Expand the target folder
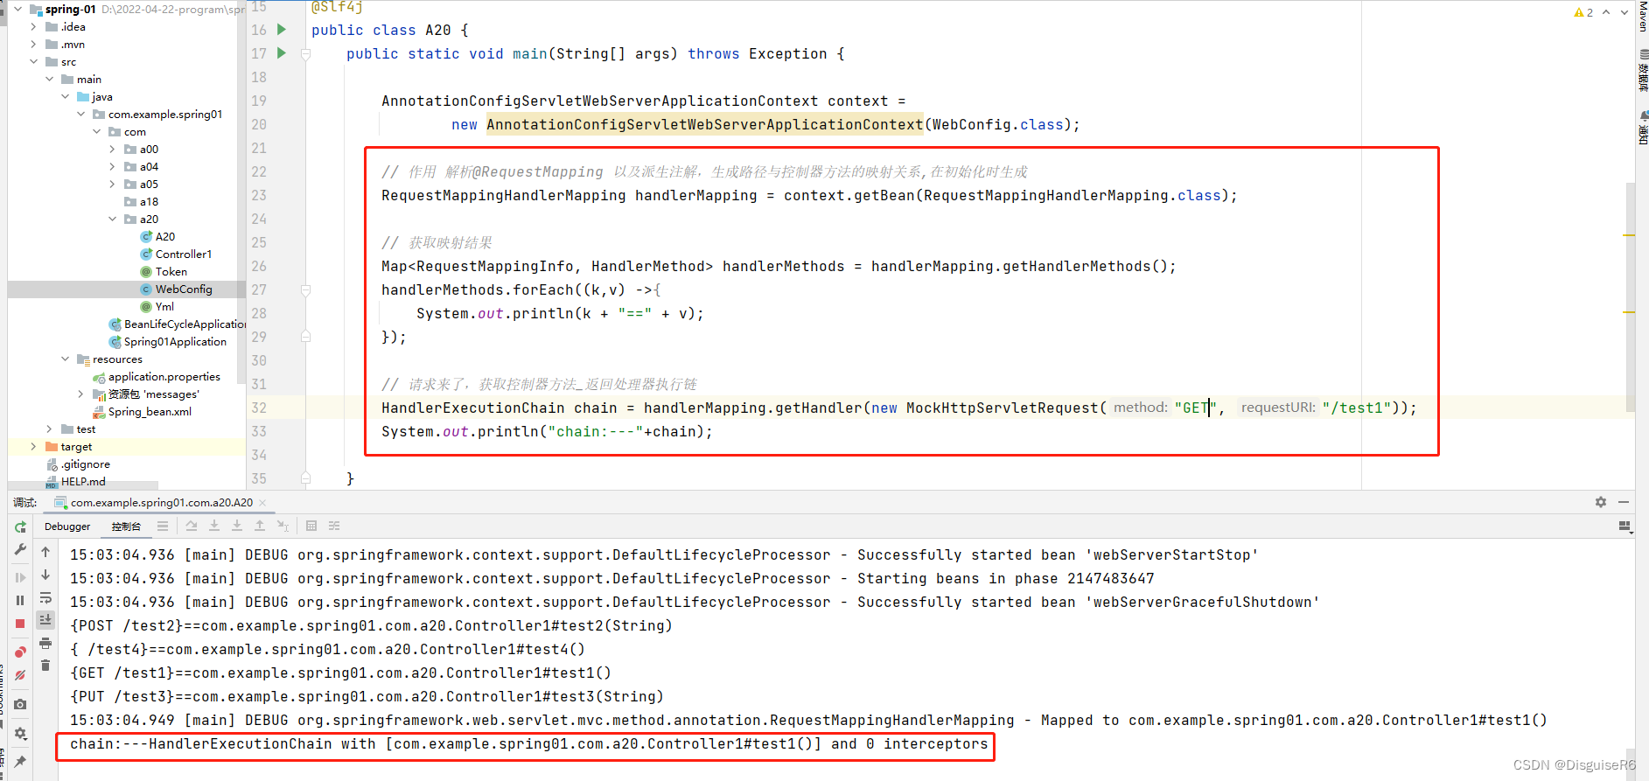Screen dimensions: 1649x781 pos(33,446)
